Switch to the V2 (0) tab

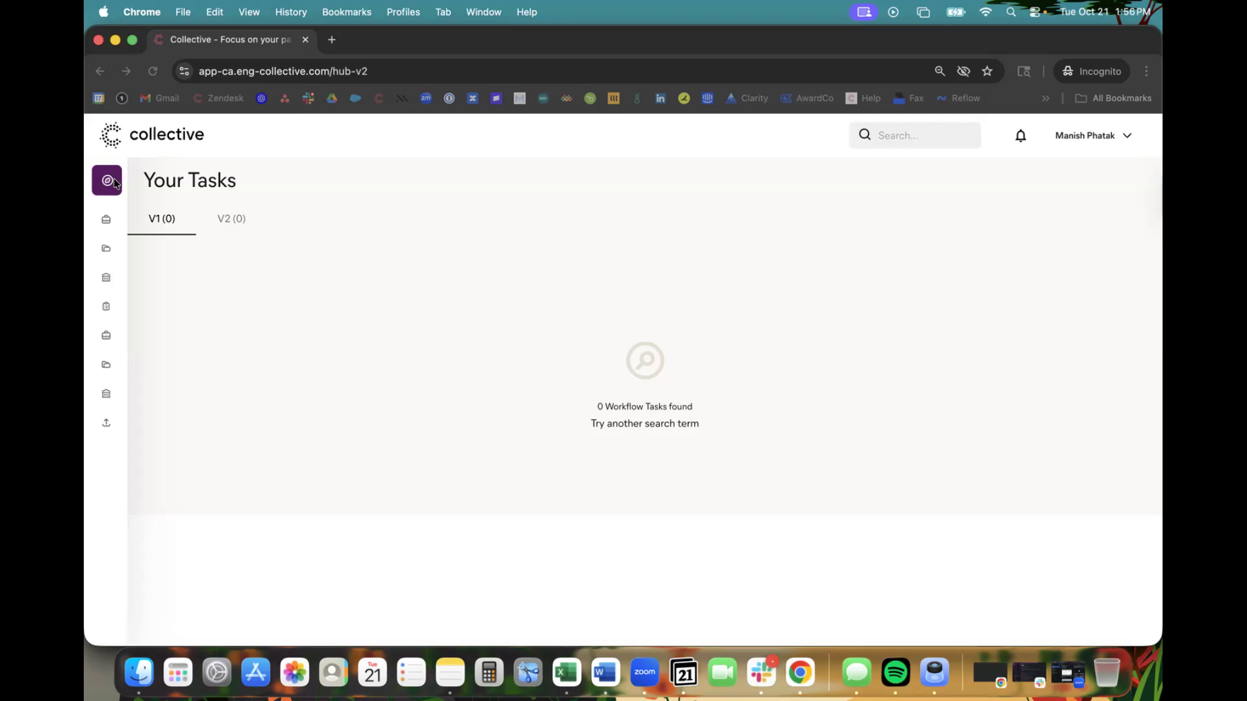[x=231, y=219]
